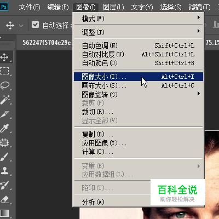
Task: Select the Eyedropper tool
Action: [5, 128]
